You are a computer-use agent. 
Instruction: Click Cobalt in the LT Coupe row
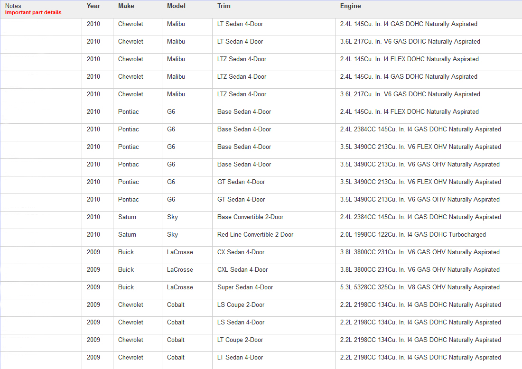click(x=176, y=340)
